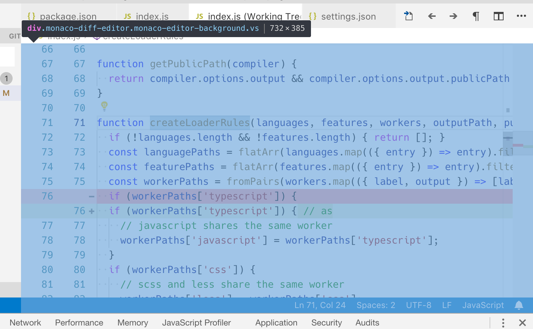Select the index.js (Working Tree) tab

246,16
